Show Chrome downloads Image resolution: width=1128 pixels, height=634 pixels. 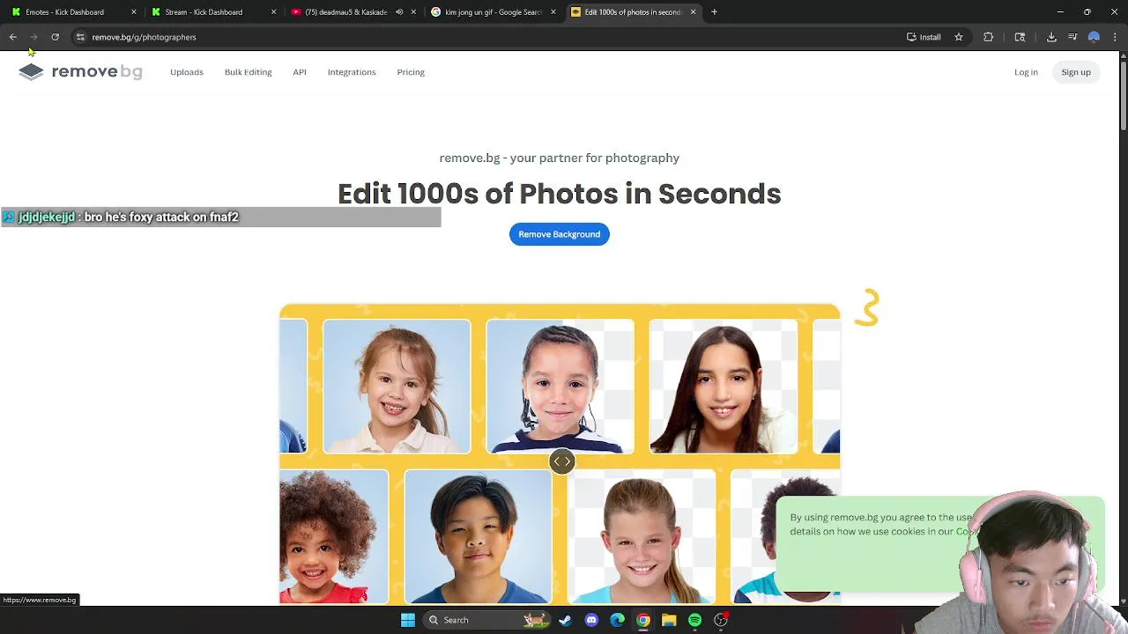1051,37
